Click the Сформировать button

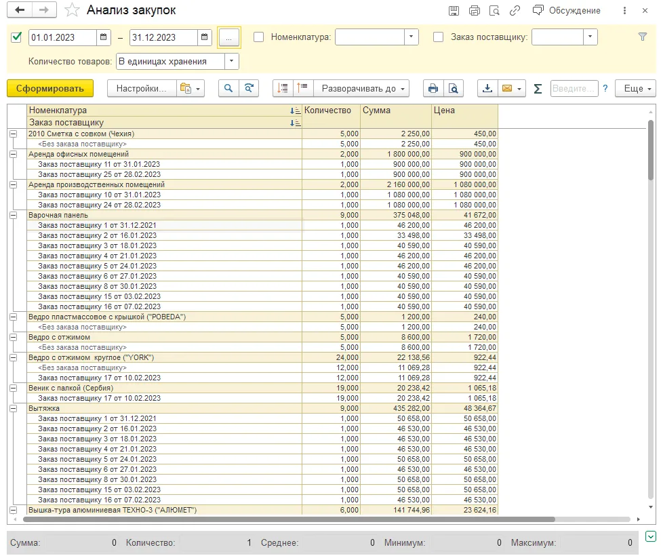[x=50, y=89]
